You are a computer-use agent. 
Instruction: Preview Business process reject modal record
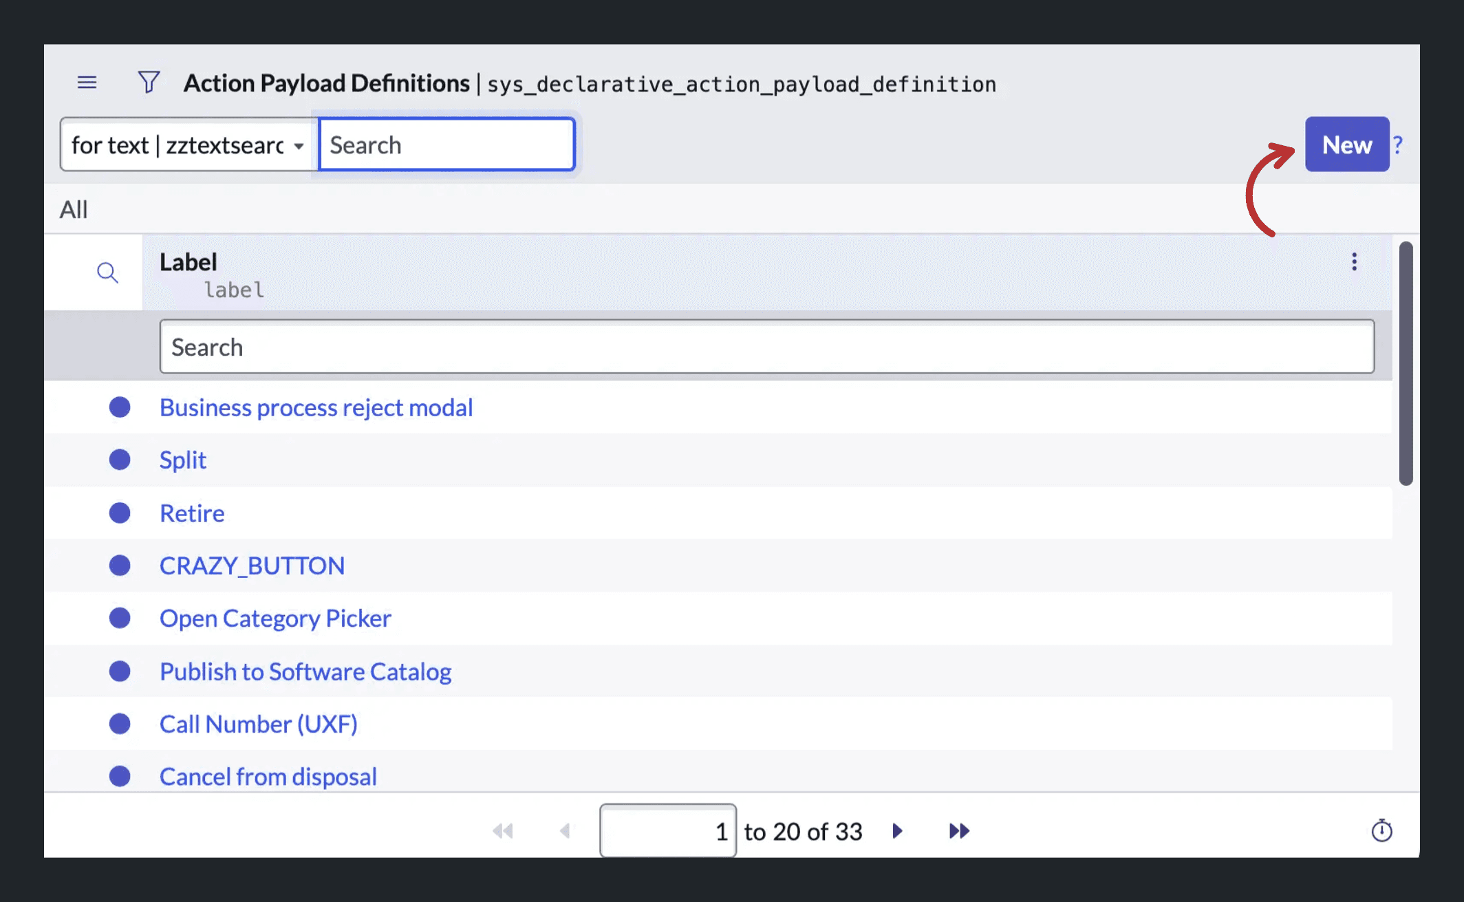[120, 407]
